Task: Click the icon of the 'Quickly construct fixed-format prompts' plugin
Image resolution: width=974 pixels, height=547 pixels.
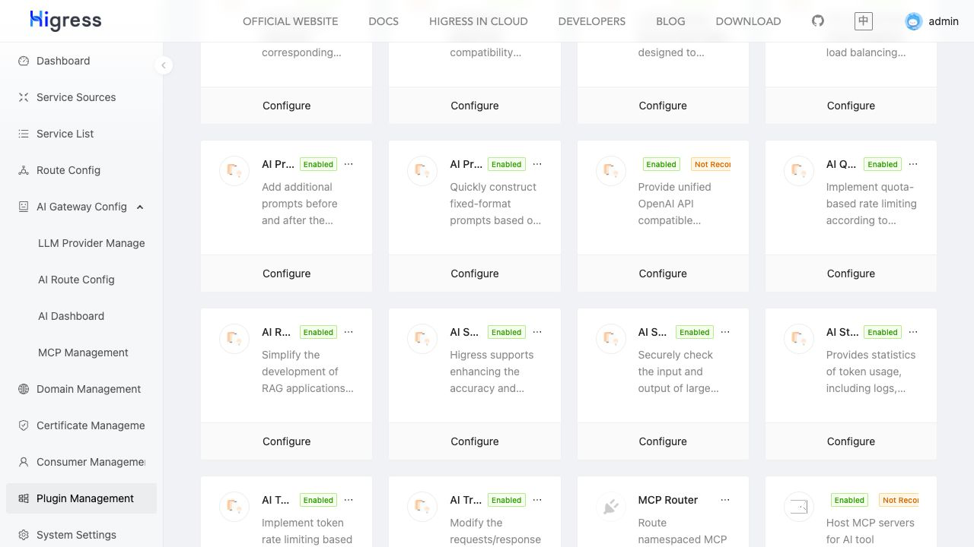Action: (422, 171)
